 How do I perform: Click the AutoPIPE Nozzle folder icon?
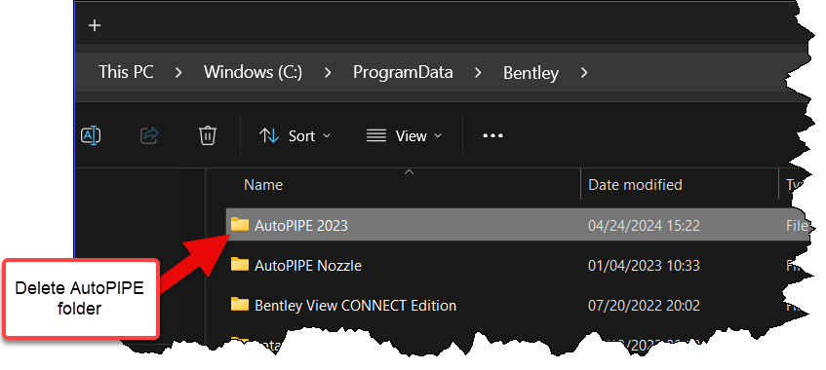(240, 265)
